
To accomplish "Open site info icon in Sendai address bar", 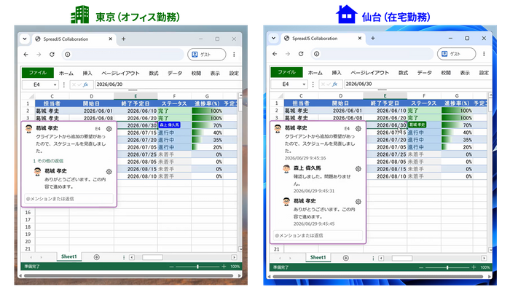I will coord(316,54).
